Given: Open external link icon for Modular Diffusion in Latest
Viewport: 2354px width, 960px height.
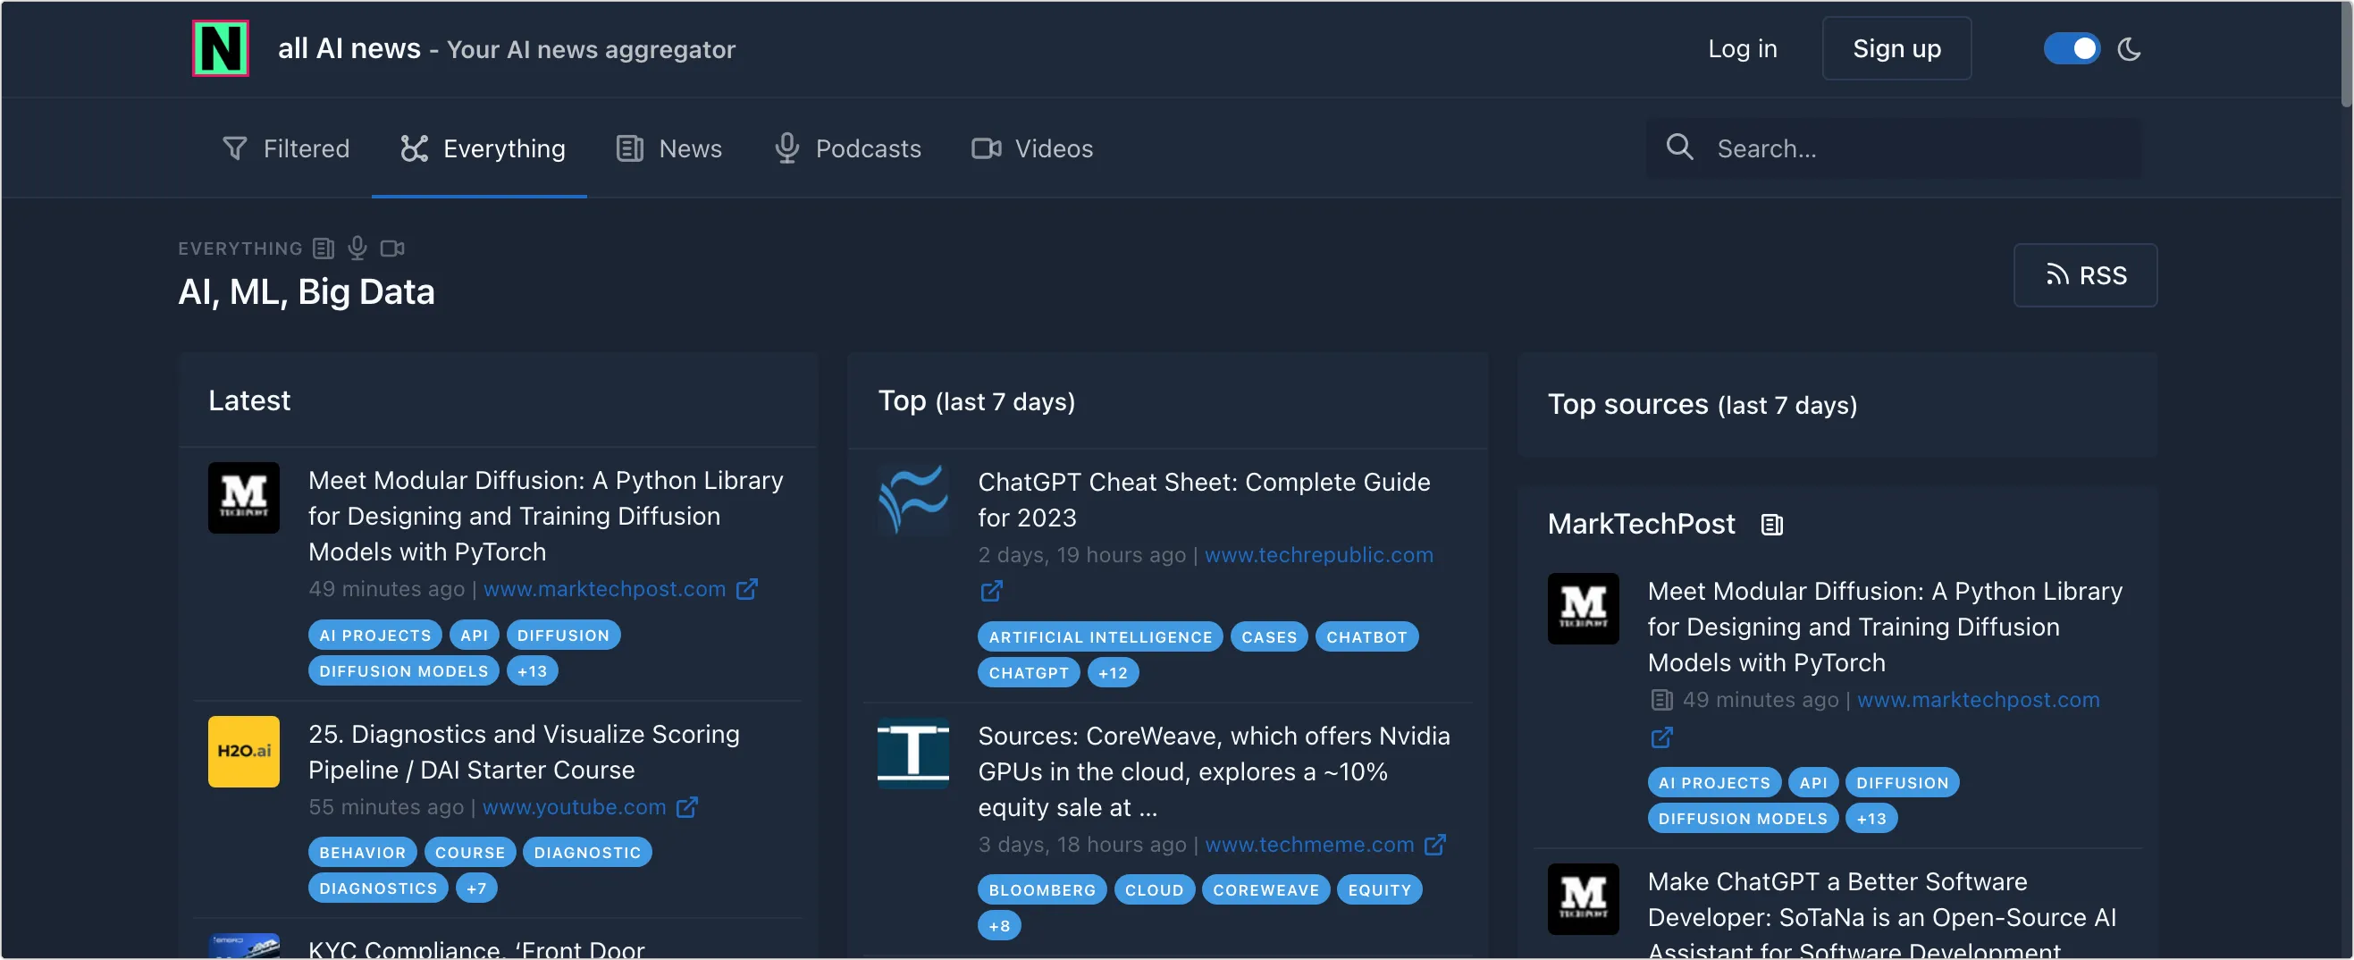Looking at the screenshot, I should (746, 589).
